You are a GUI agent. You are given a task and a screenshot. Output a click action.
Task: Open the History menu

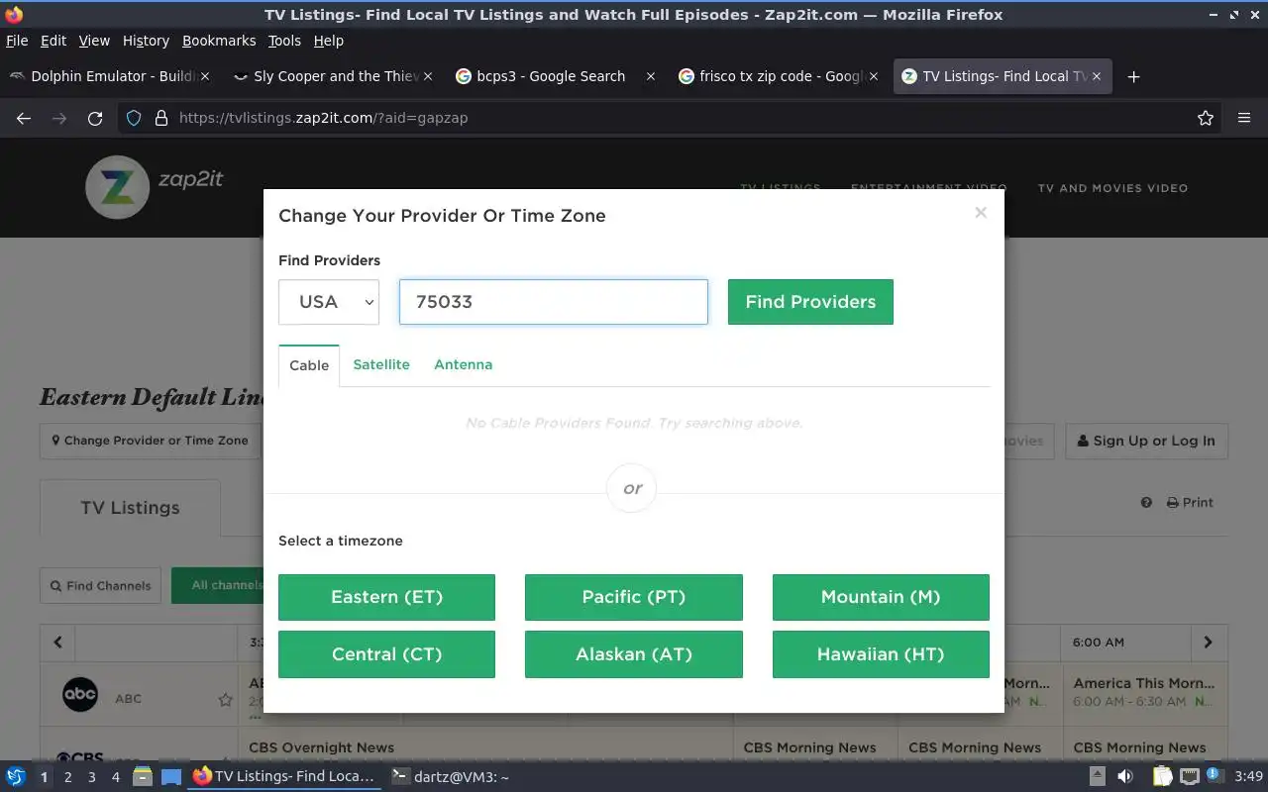click(x=146, y=41)
